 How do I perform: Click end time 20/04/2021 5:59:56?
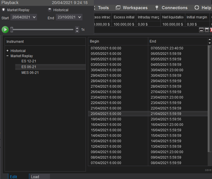166,119
